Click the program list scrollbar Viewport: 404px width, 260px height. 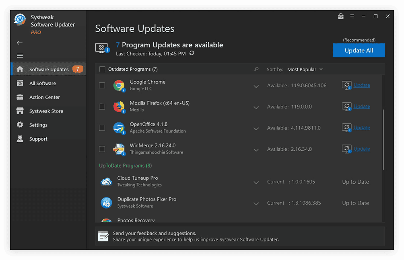tap(383, 139)
